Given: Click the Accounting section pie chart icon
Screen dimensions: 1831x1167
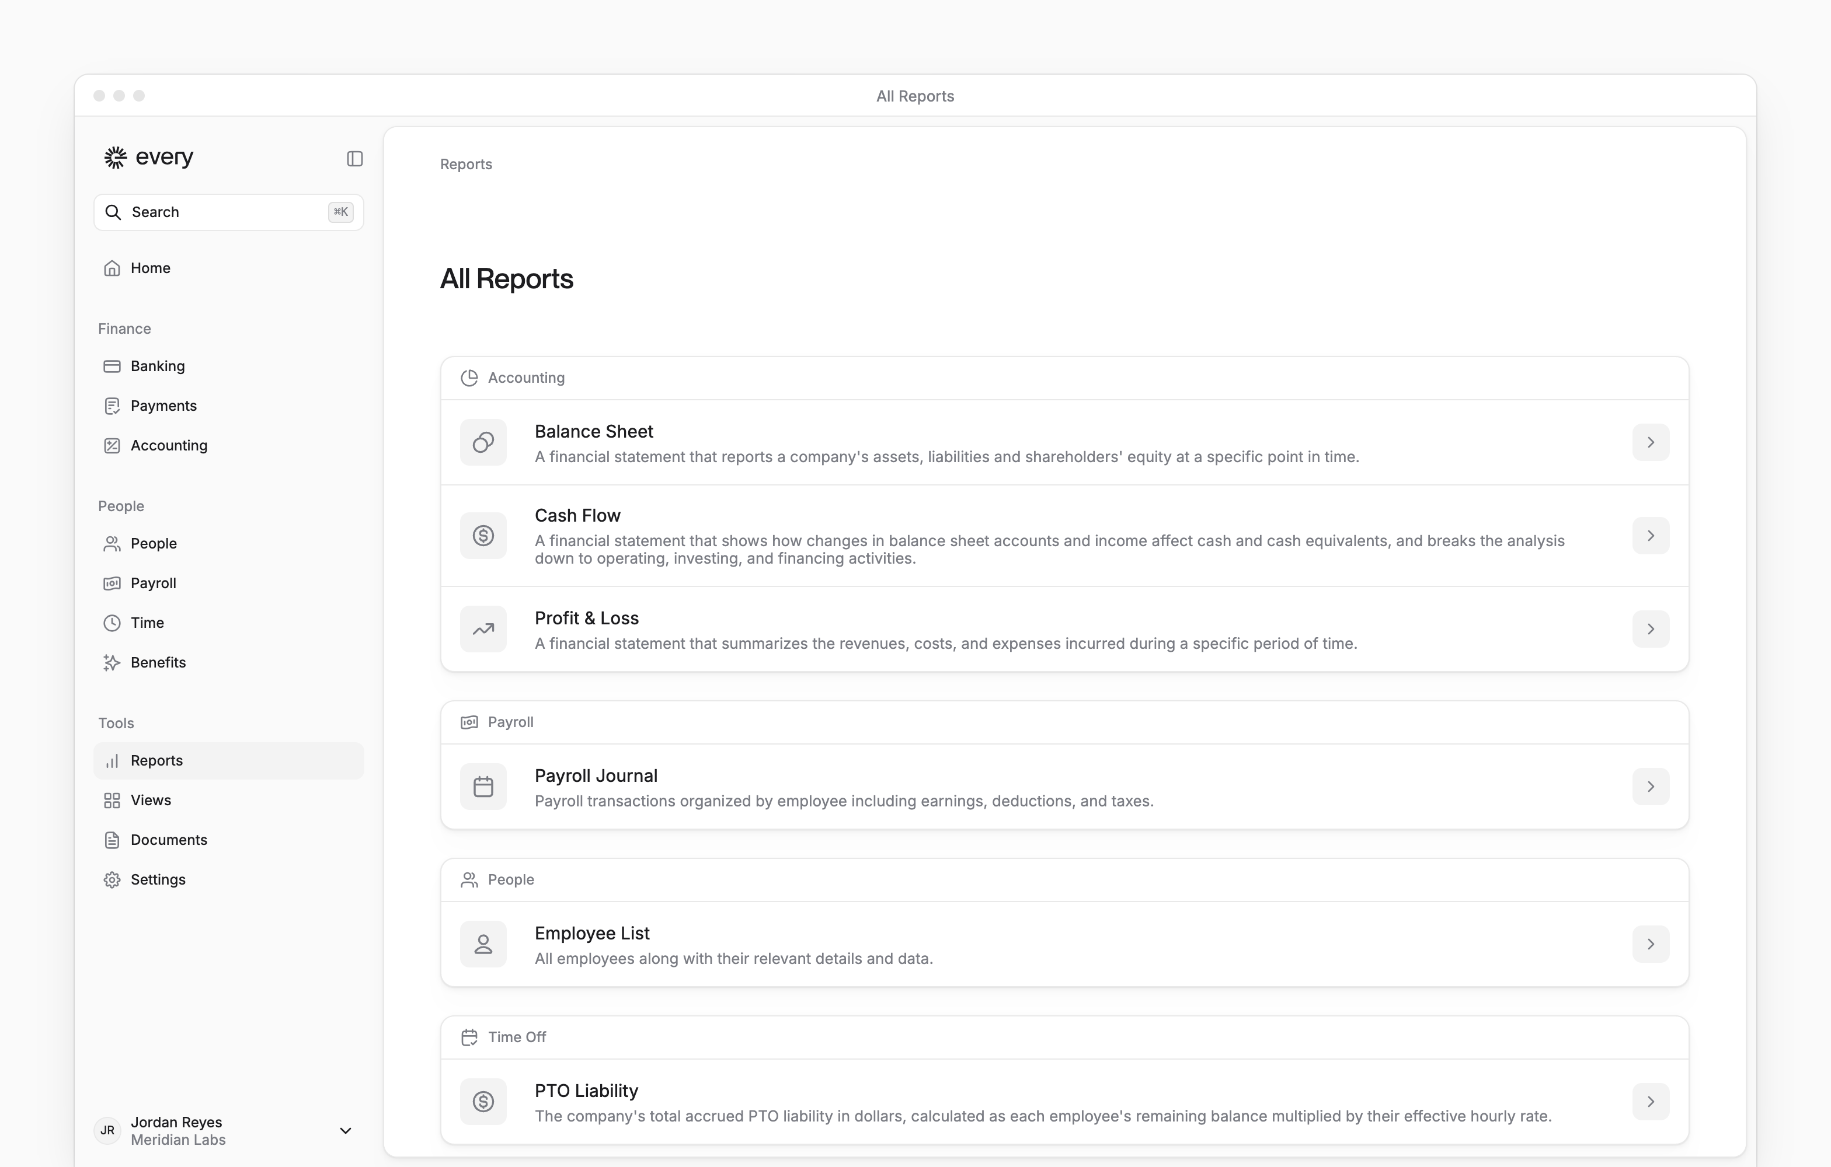Looking at the screenshot, I should [469, 378].
